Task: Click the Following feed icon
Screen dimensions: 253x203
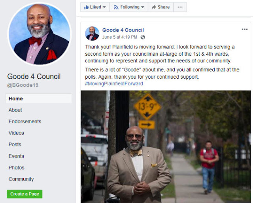Action: tap(116, 7)
